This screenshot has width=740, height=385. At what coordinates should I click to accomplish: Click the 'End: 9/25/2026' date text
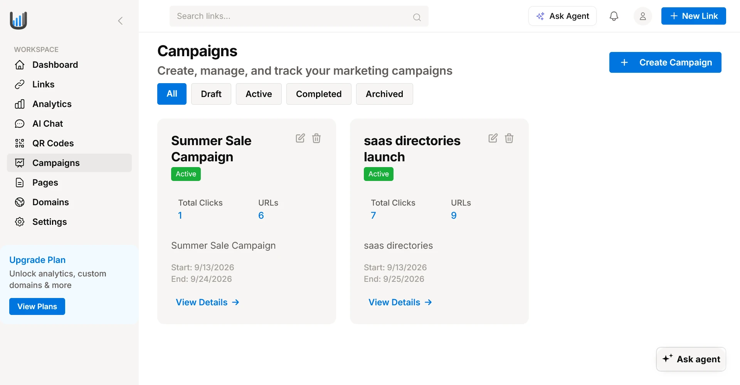(394, 279)
